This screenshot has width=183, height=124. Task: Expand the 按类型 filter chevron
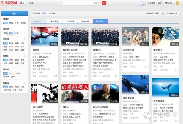[25, 39]
